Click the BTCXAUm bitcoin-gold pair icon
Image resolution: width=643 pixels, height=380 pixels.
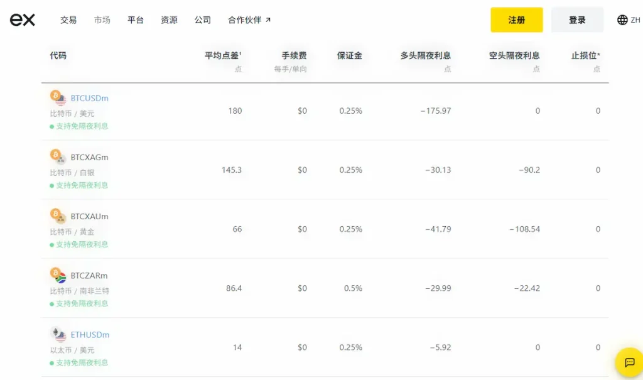click(58, 217)
